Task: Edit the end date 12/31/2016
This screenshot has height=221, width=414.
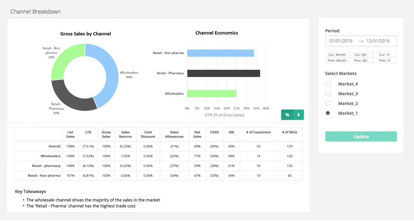Action: point(378,41)
